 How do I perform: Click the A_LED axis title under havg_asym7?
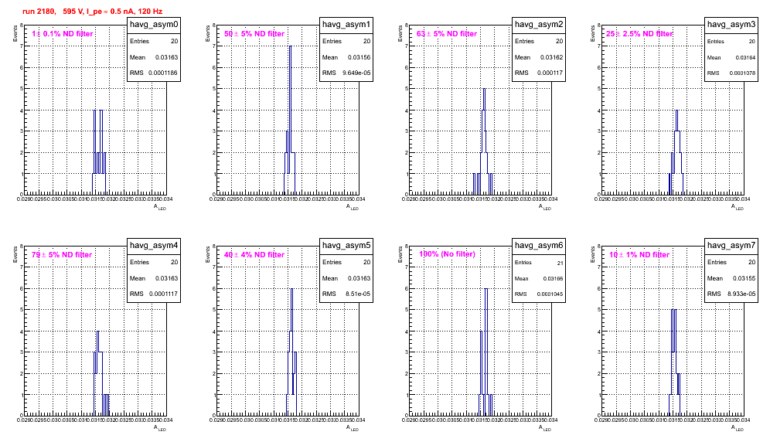738,429
